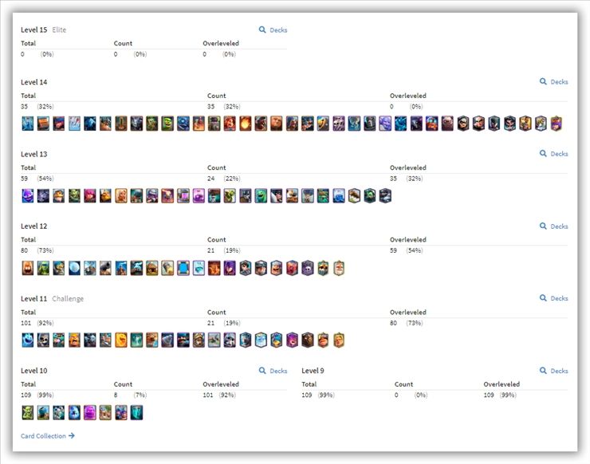Select the last teal card in Level 10

tap(136, 412)
